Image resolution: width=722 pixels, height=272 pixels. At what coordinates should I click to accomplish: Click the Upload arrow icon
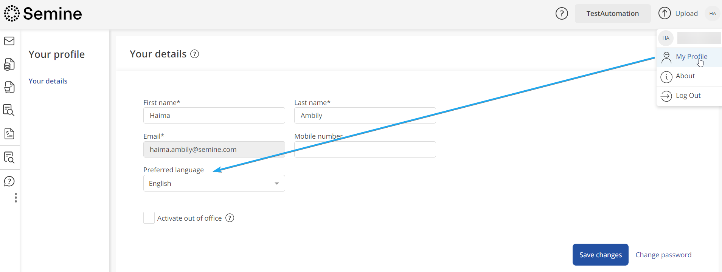pos(665,13)
